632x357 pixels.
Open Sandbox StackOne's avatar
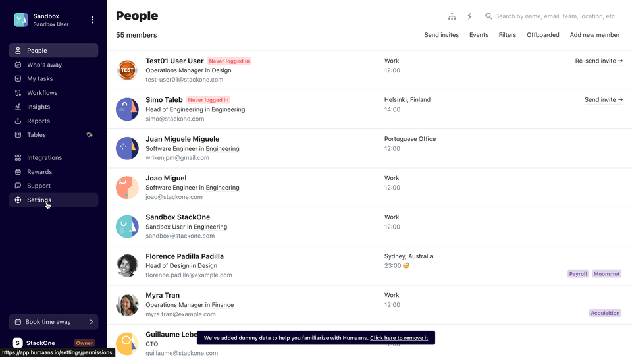(x=127, y=227)
